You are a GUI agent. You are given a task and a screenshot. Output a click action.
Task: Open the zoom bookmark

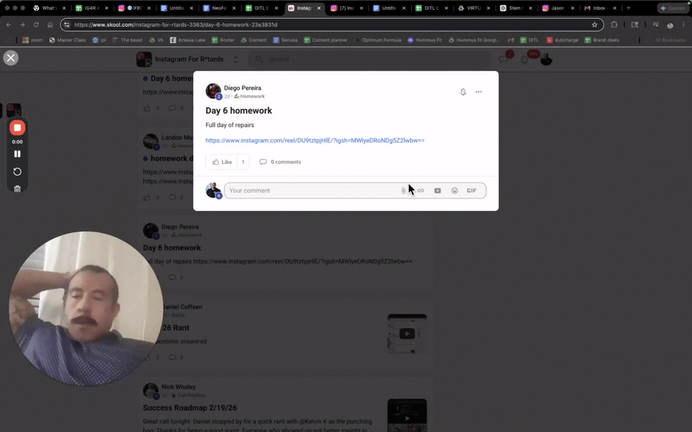[32, 40]
